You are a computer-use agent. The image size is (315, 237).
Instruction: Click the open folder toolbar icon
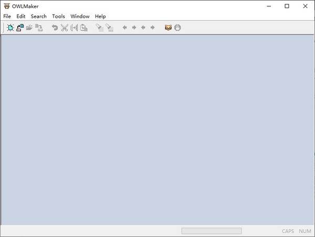pos(29,28)
